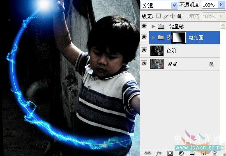Create a new layer icon
The image size is (226, 156).
click(203, 153)
